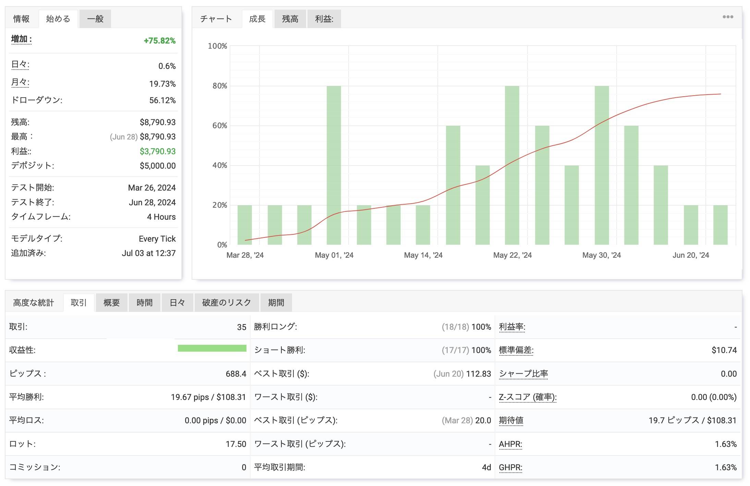This screenshot has width=750, height=486.
Task: Click the 標準偏差: label
Action: point(516,350)
